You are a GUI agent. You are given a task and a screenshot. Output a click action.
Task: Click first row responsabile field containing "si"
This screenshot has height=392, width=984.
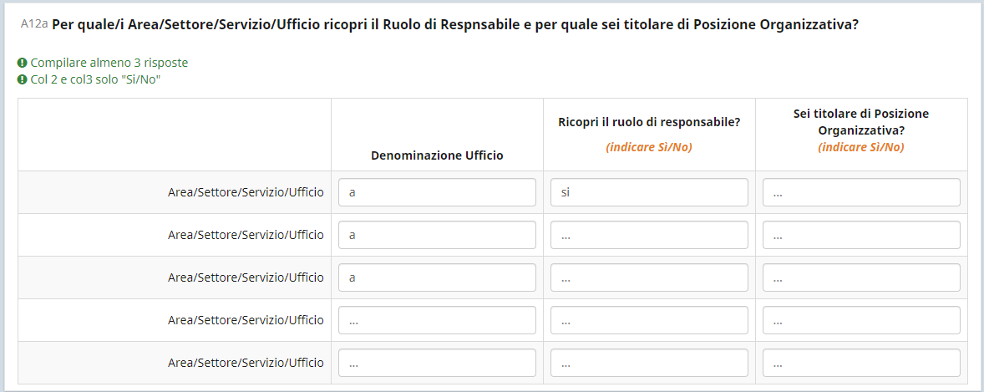coord(649,192)
